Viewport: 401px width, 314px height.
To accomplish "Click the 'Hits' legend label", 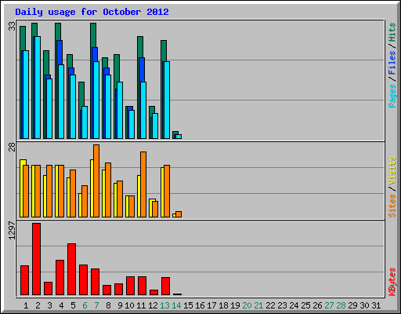I will 392,32.
